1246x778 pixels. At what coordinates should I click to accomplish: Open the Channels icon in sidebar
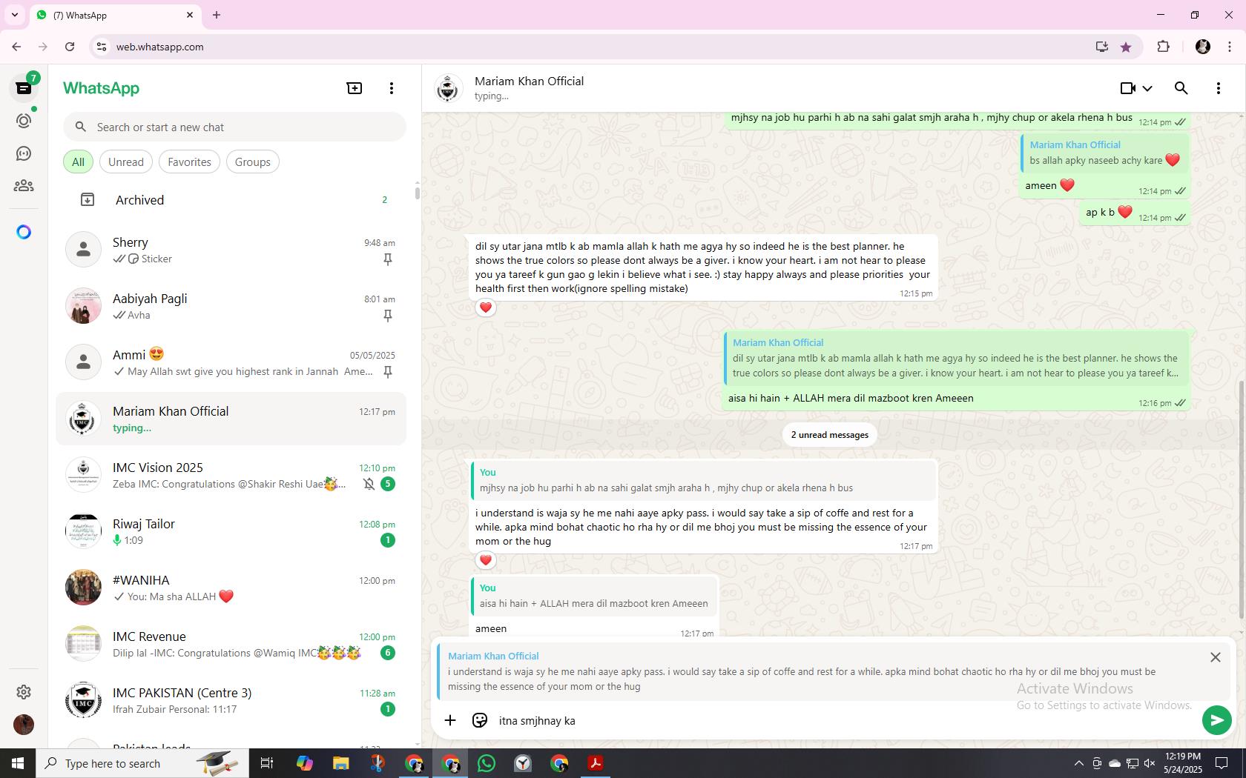24,153
